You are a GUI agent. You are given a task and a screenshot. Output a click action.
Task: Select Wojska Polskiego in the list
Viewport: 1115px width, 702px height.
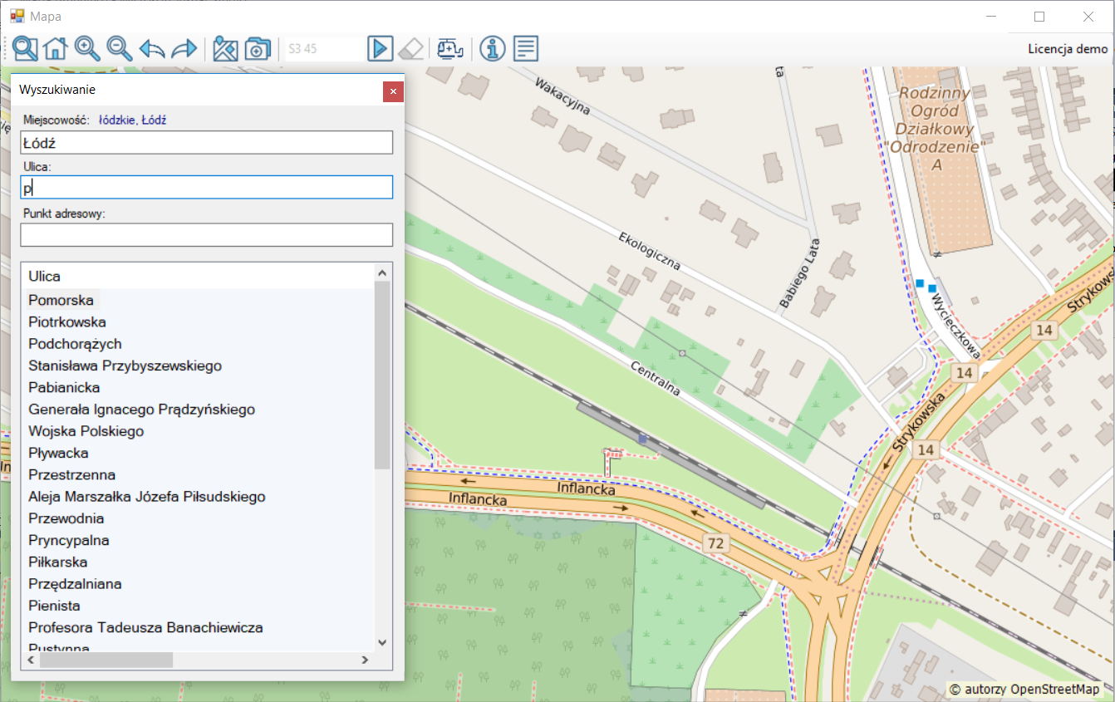86,431
